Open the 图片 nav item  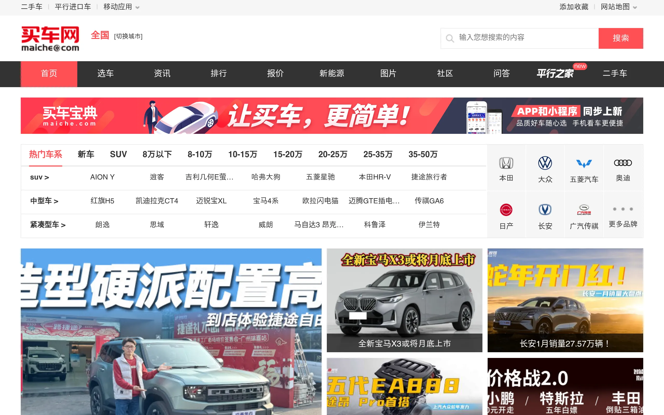coord(388,74)
